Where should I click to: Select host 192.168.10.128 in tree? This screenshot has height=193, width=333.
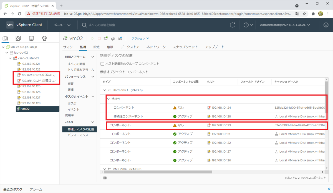click(31, 103)
